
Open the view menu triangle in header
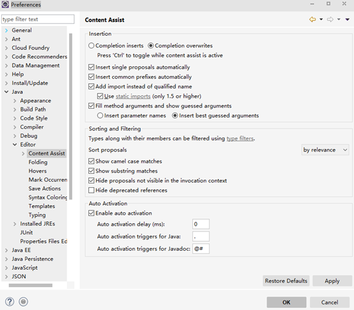[x=348, y=20]
